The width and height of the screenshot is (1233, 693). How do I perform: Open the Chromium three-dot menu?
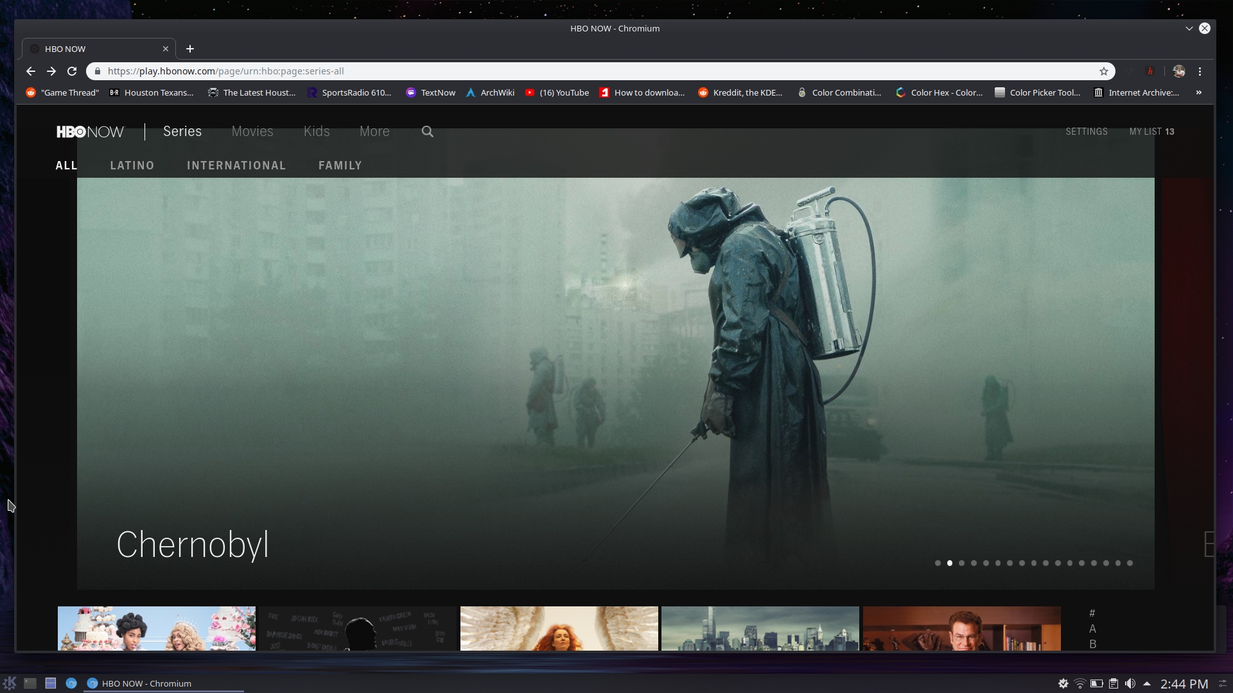(x=1200, y=71)
